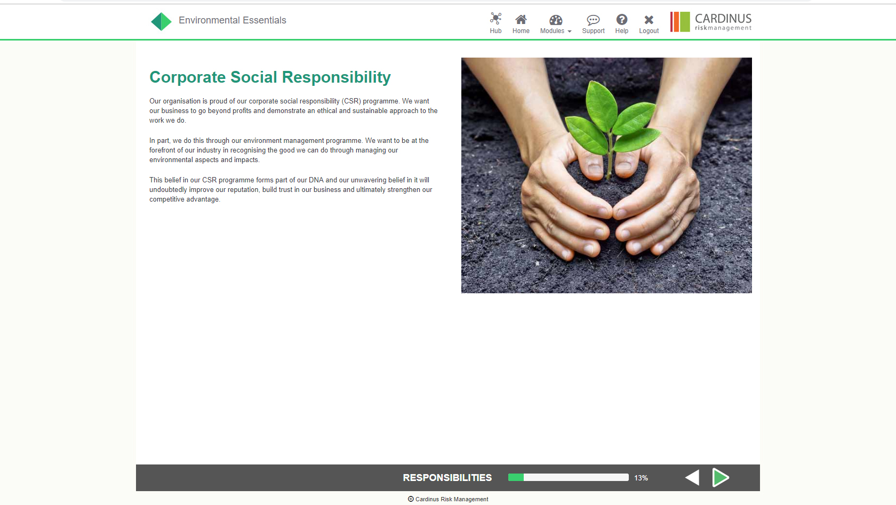Go to previous page with white arrow

(692, 477)
